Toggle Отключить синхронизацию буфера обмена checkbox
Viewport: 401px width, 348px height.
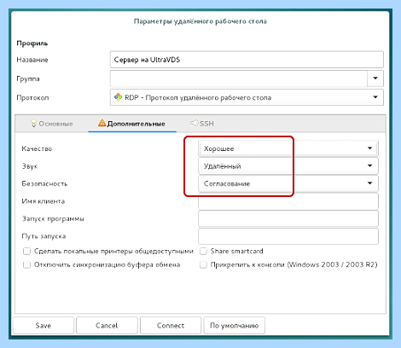pyautogui.click(x=26, y=265)
